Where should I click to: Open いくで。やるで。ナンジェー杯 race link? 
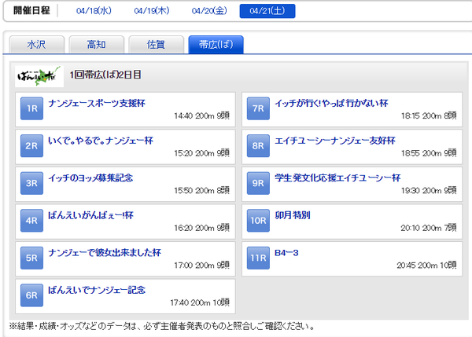[x=101, y=141]
